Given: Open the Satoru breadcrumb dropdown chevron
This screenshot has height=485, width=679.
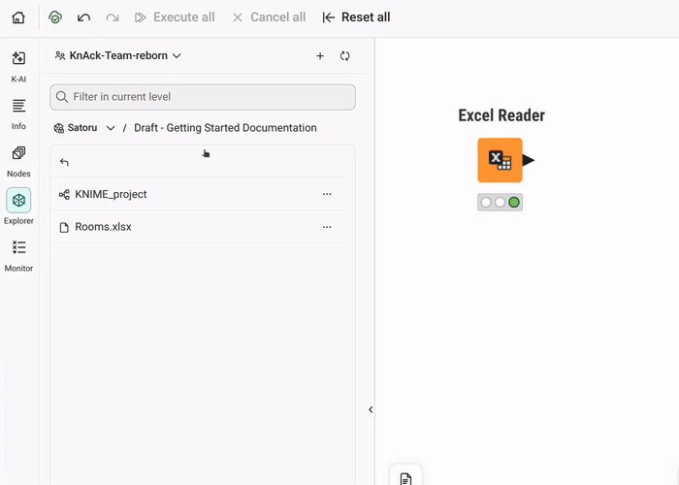Looking at the screenshot, I should coord(111,128).
